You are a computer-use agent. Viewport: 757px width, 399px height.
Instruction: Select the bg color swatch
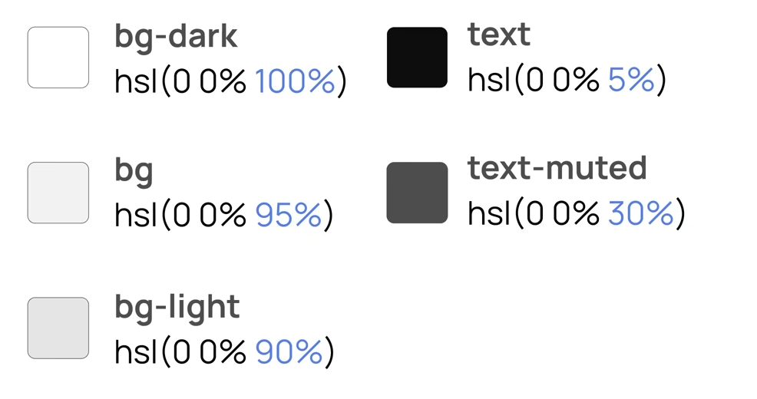(58, 193)
